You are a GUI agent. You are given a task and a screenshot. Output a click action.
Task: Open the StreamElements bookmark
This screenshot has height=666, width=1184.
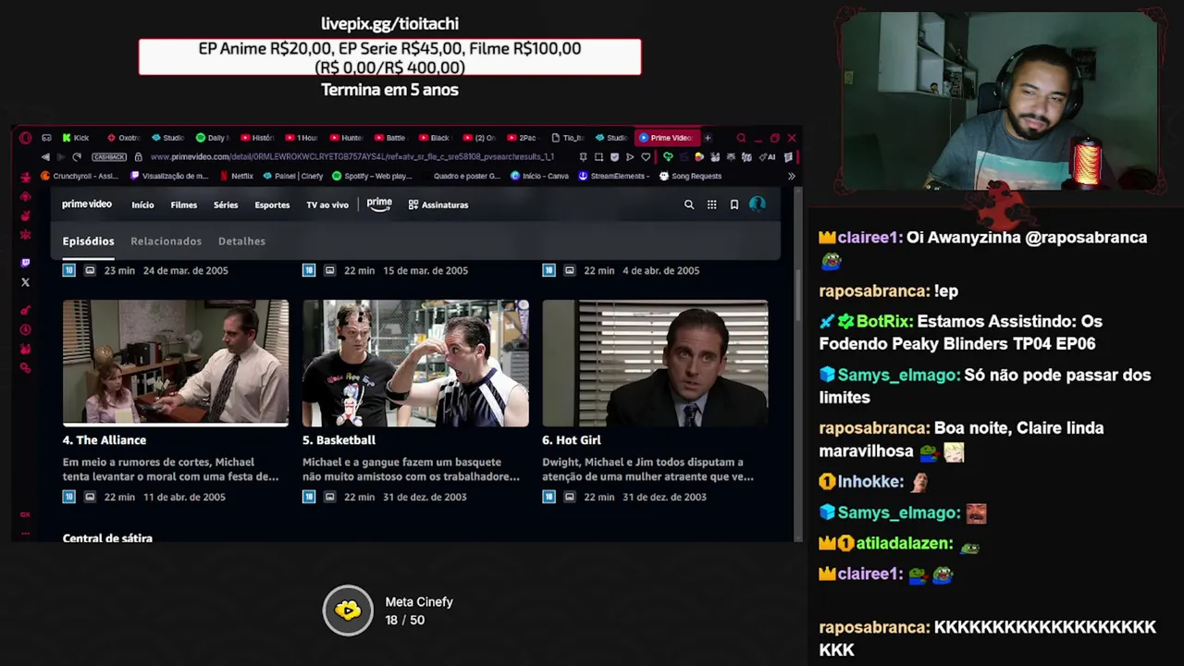[x=613, y=176]
